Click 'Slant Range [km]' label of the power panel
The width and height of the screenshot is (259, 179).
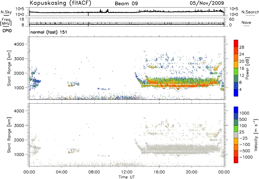(x=9, y=68)
